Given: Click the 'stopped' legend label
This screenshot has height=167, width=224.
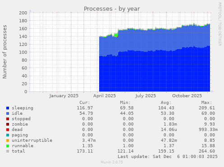Looking at the screenshot, I should [x=21, y=119].
